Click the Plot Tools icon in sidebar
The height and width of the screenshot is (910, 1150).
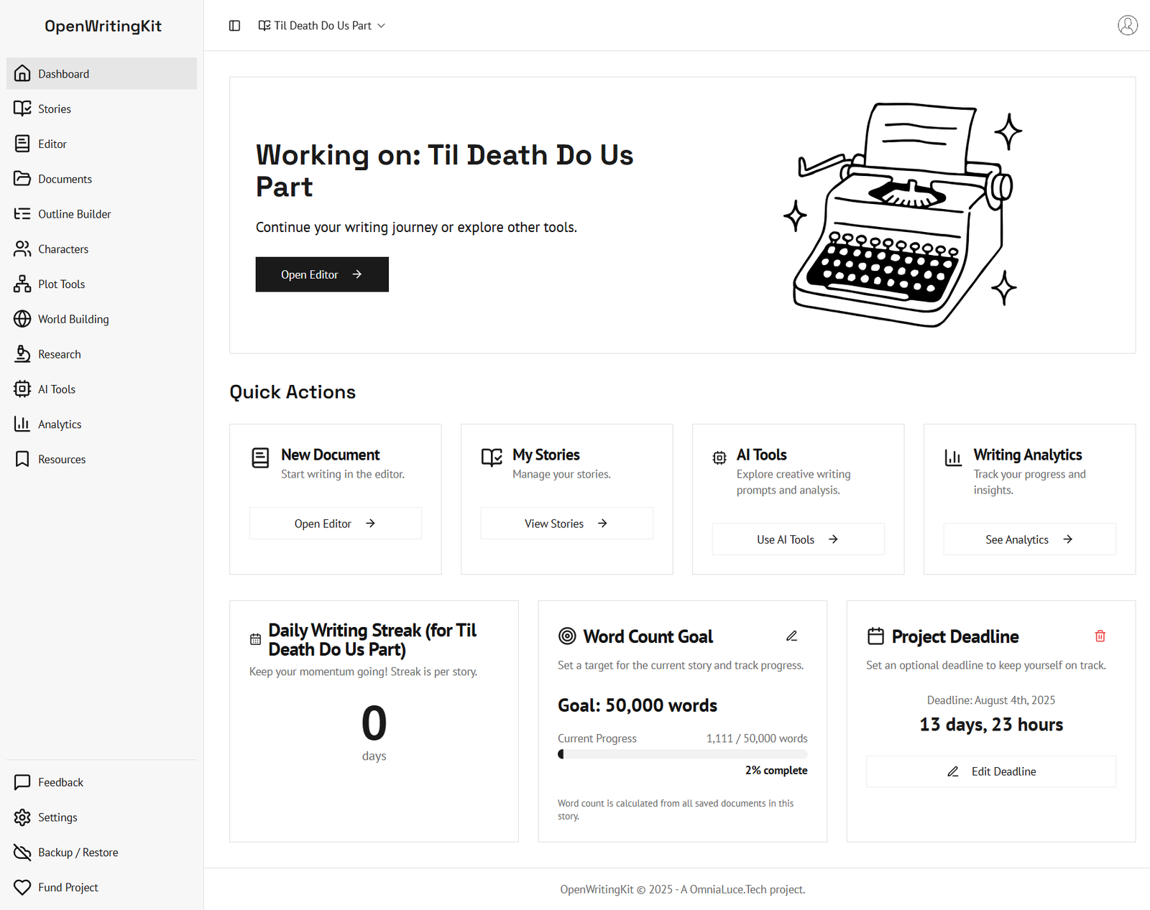click(22, 284)
